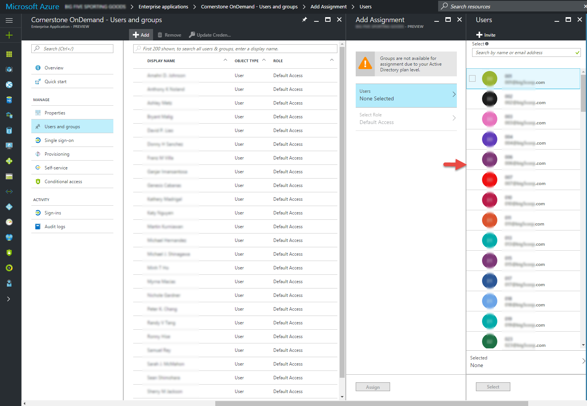Select the user with black avatar
The height and width of the screenshot is (406, 587).
tap(523, 99)
